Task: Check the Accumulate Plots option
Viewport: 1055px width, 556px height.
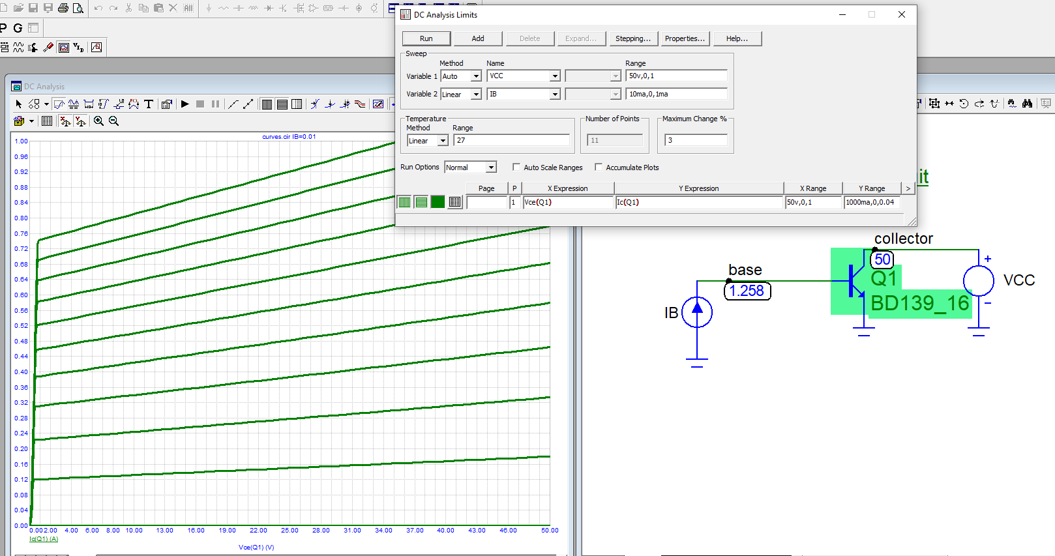Action: coord(599,168)
